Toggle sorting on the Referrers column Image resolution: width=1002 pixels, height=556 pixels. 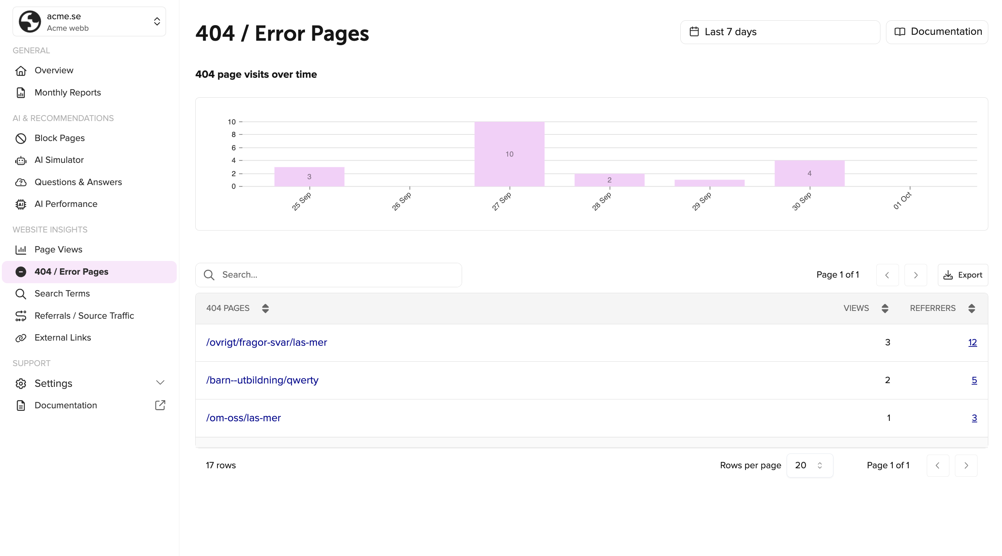(x=971, y=308)
